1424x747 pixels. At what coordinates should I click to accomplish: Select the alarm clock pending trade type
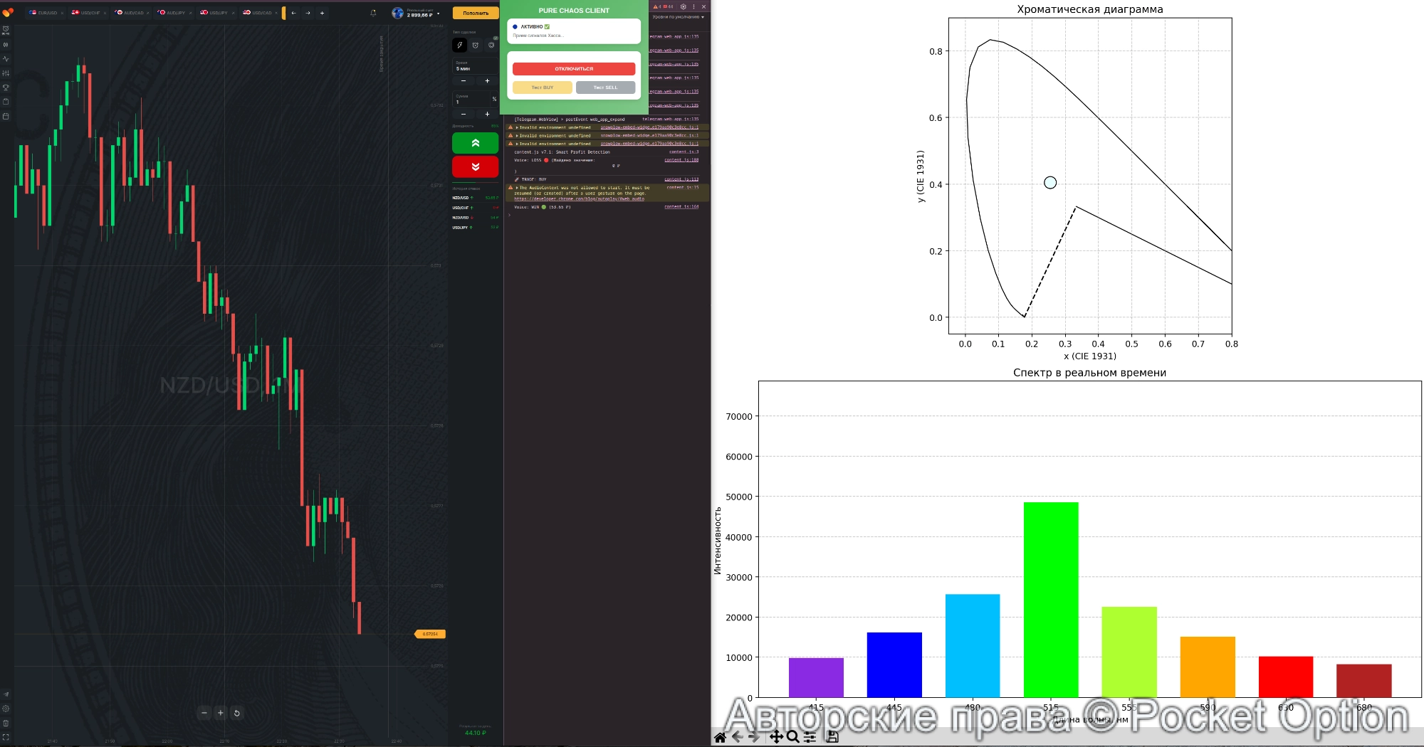coord(476,45)
